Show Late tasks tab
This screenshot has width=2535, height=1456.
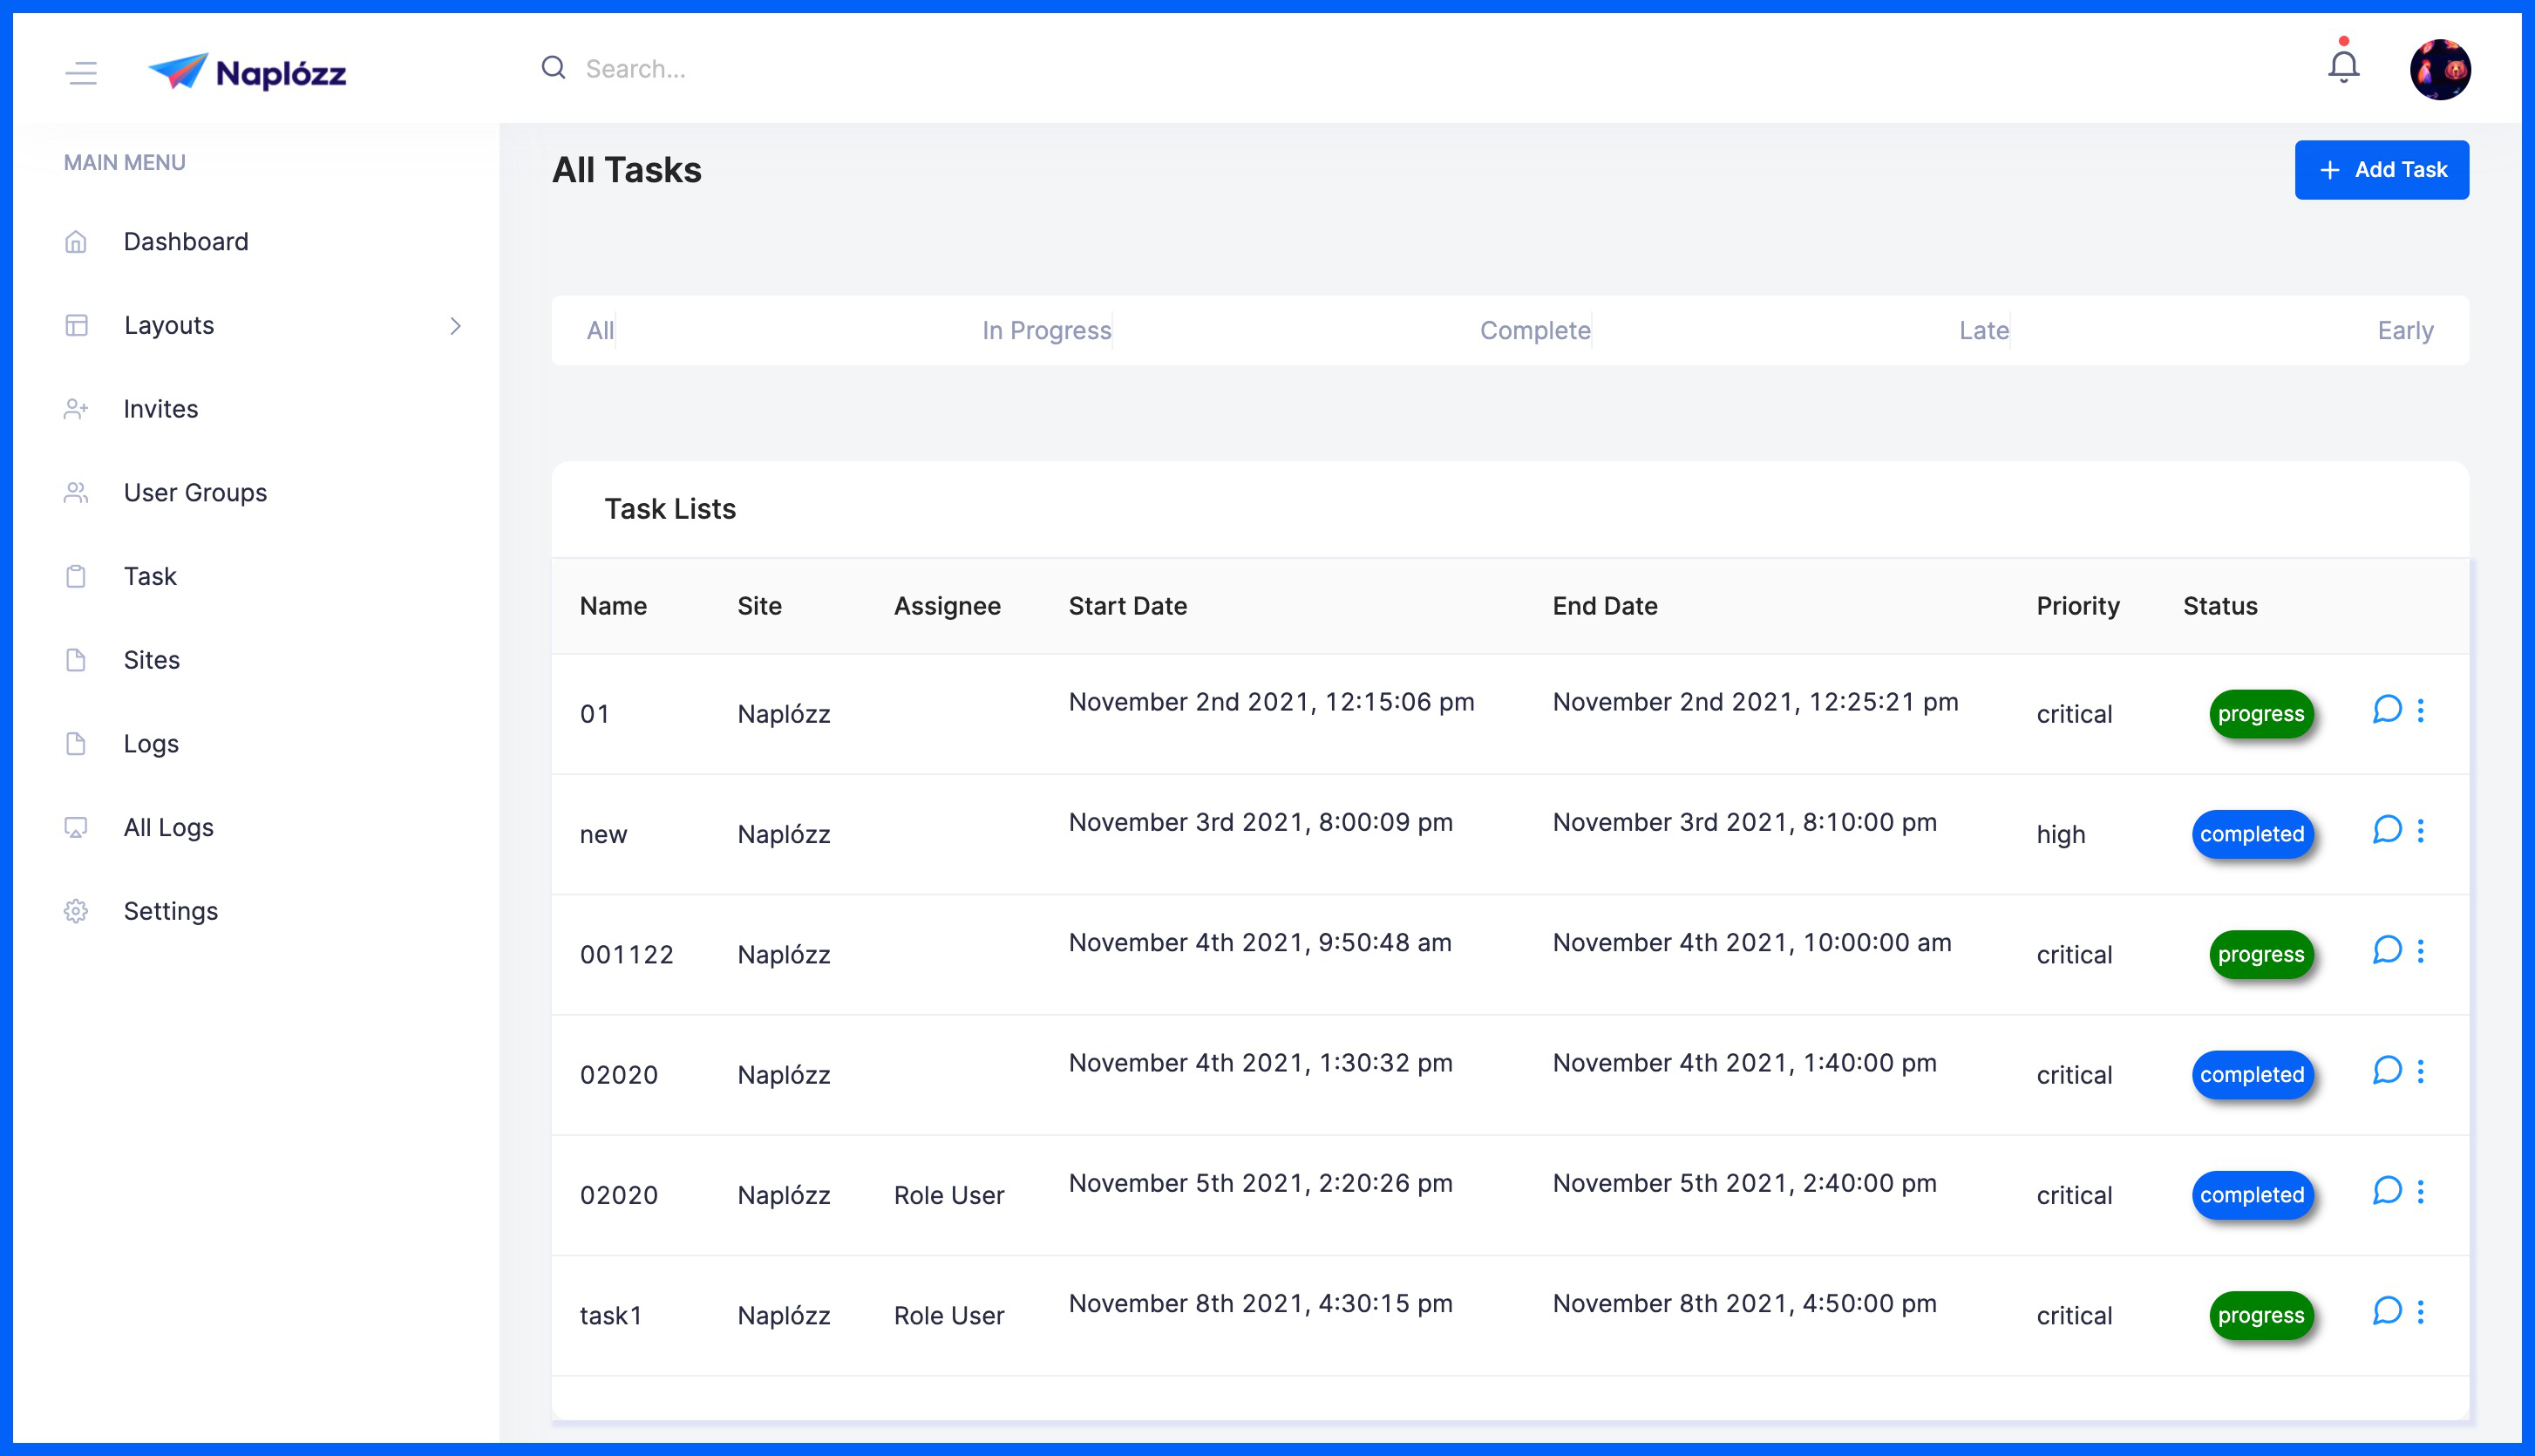(x=1983, y=331)
